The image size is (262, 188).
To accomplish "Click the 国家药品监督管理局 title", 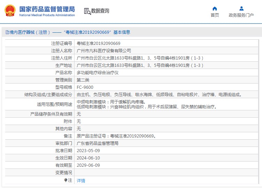I will pyautogui.click(x=47, y=9).
